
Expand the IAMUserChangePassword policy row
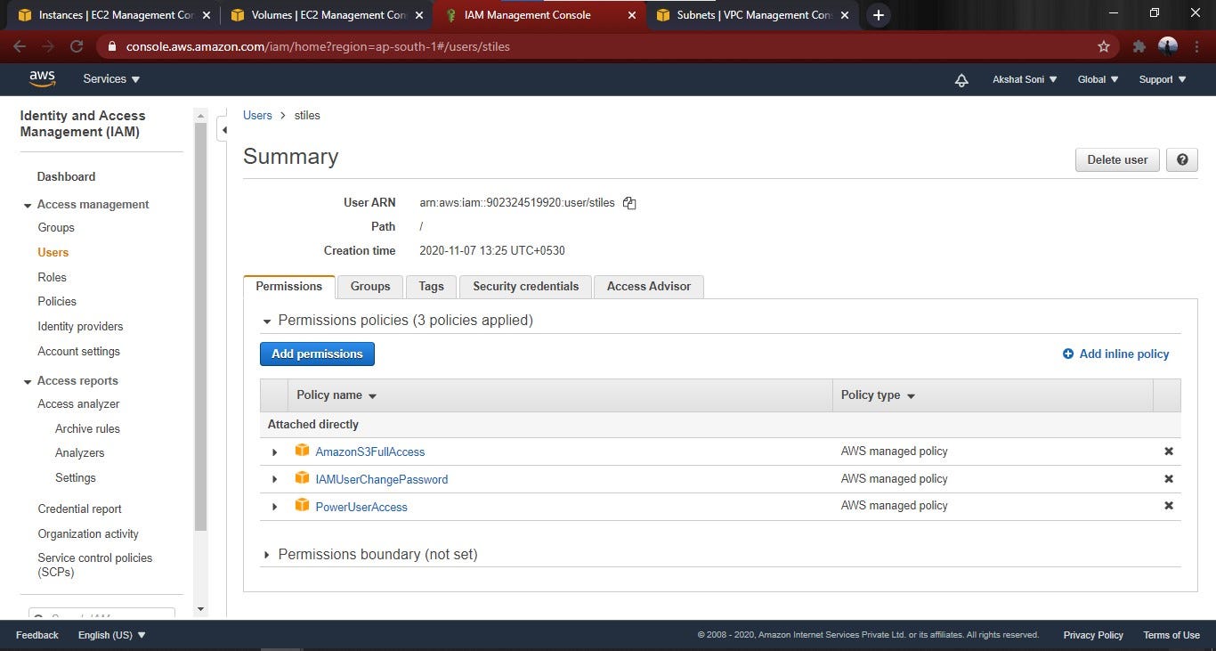(x=274, y=480)
